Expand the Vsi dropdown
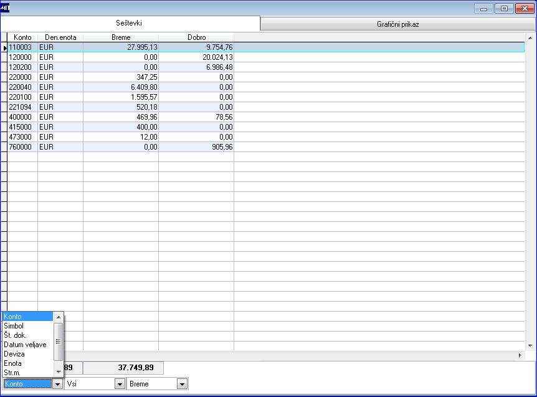 120,384
